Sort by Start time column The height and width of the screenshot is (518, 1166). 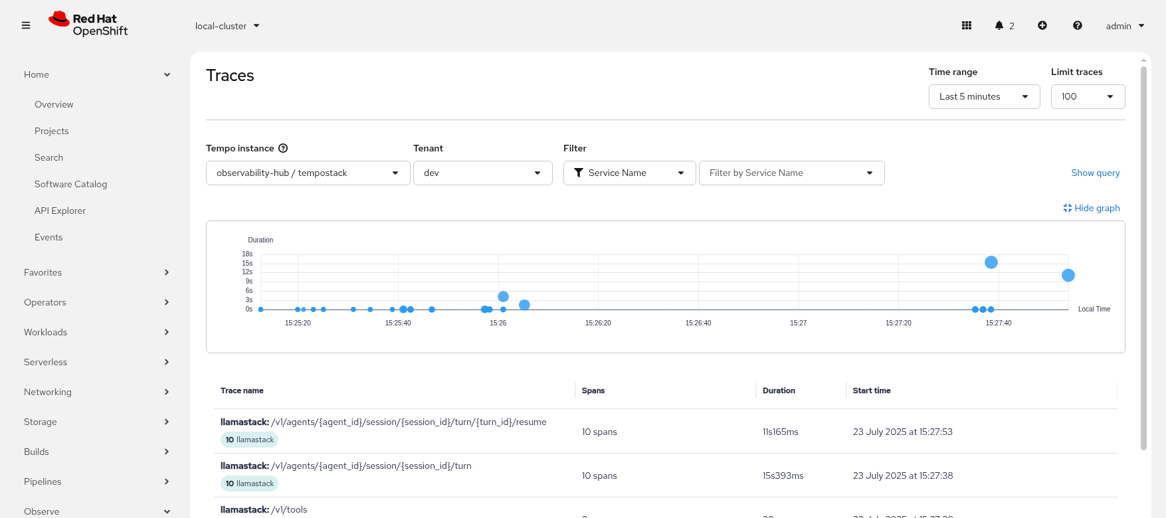click(872, 390)
